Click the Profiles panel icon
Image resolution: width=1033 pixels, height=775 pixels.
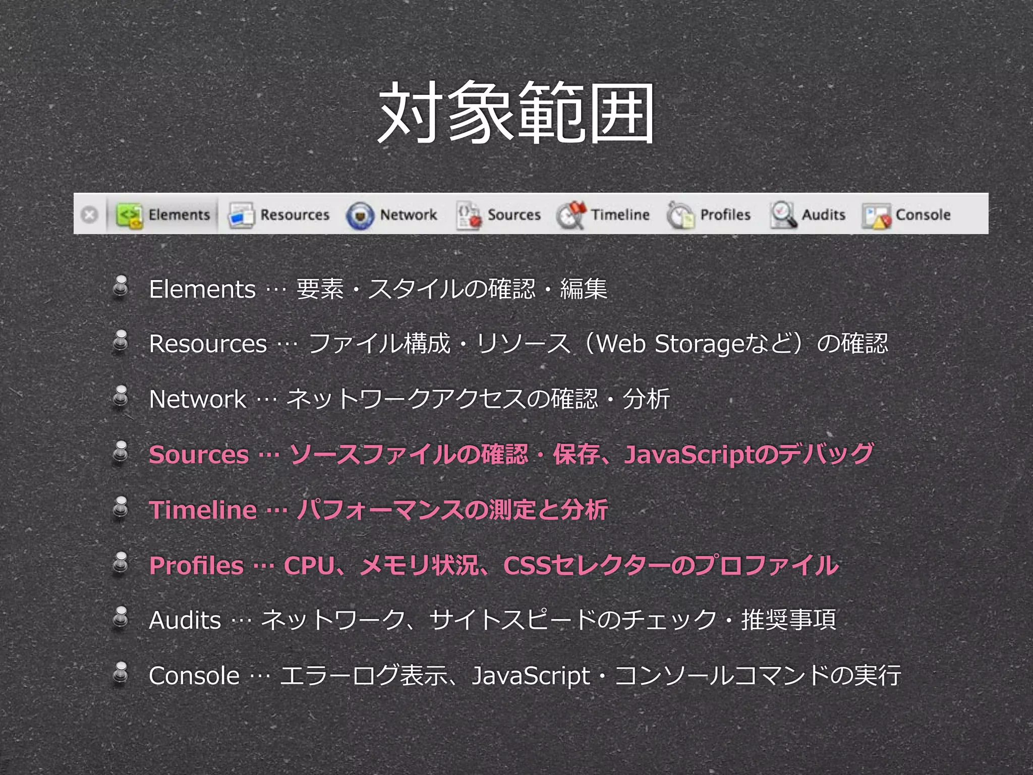[680, 215]
